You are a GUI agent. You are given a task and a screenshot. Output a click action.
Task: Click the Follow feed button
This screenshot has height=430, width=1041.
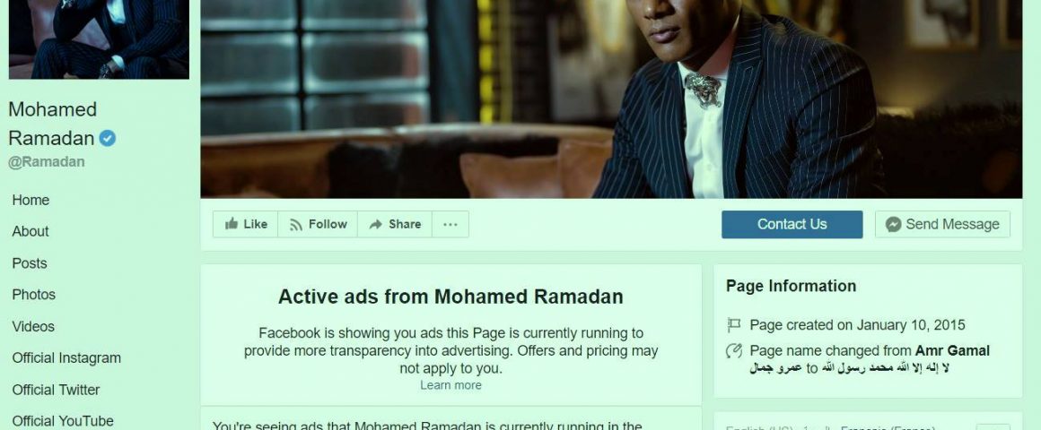tap(318, 224)
